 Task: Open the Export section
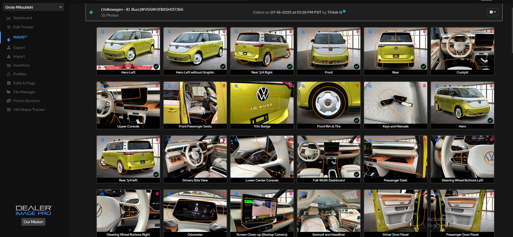(19, 48)
